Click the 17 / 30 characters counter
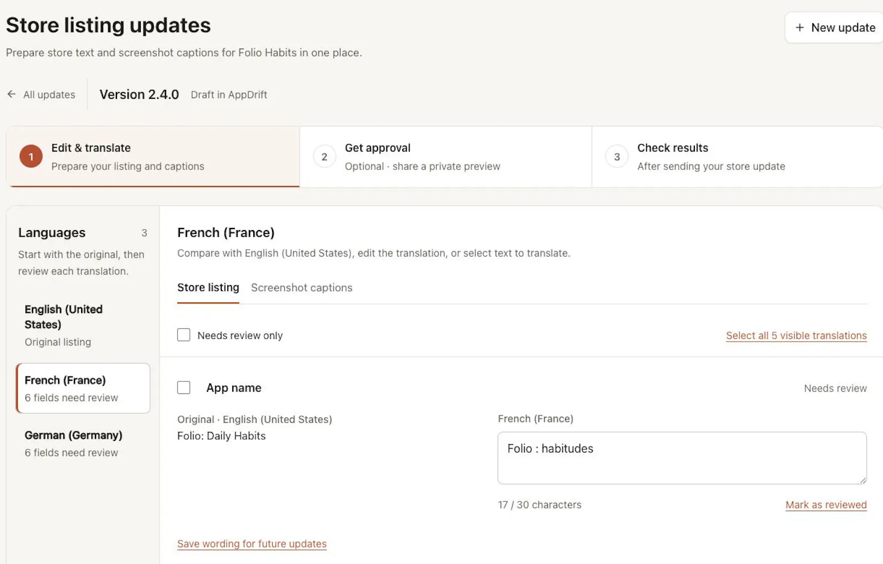Screen dimensions: 883x564 [539, 505]
